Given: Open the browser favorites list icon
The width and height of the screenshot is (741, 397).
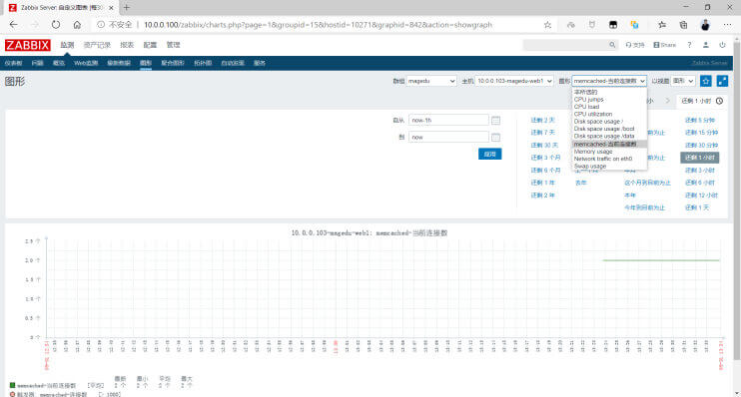Looking at the screenshot, I should click(662, 25).
